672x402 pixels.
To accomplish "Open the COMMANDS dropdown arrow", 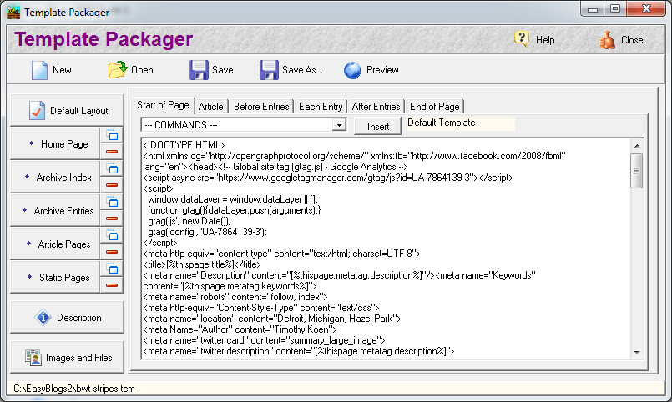I will click(339, 125).
